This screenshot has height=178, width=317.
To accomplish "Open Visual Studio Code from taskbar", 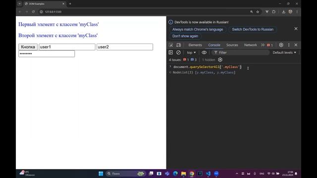I will click(208, 174).
